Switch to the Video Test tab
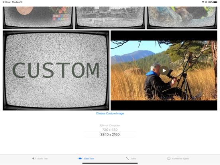Image resolution: width=220 pixels, height=165 pixels. click(86, 159)
